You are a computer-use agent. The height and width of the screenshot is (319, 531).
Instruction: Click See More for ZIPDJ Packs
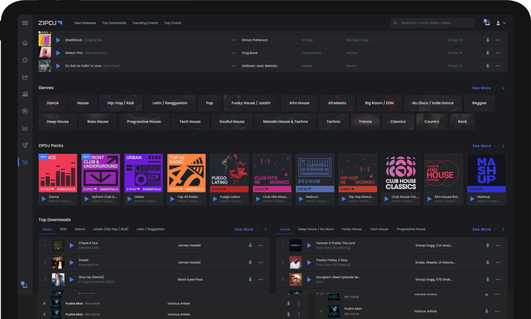481,146
